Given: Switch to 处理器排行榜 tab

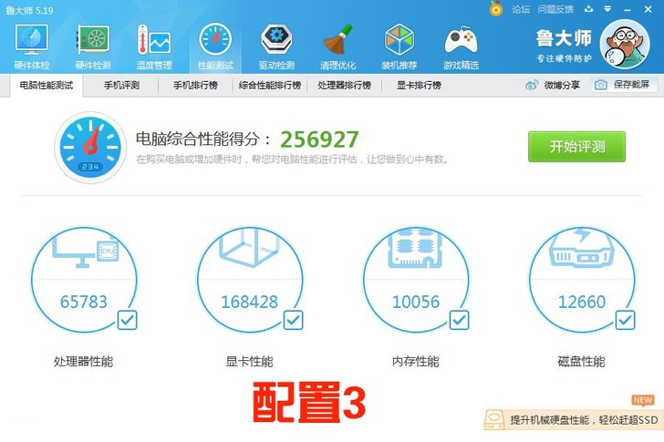Looking at the screenshot, I should pyautogui.click(x=344, y=86).
